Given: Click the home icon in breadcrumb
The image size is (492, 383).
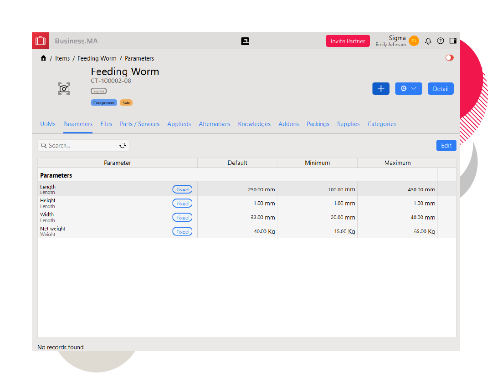Looking at the screenshot, I should tap(43, 58).
